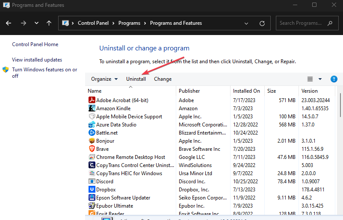The image size is (343, 220).
Task: Select the Dropbox icon
Action: (x=92, y=189)
